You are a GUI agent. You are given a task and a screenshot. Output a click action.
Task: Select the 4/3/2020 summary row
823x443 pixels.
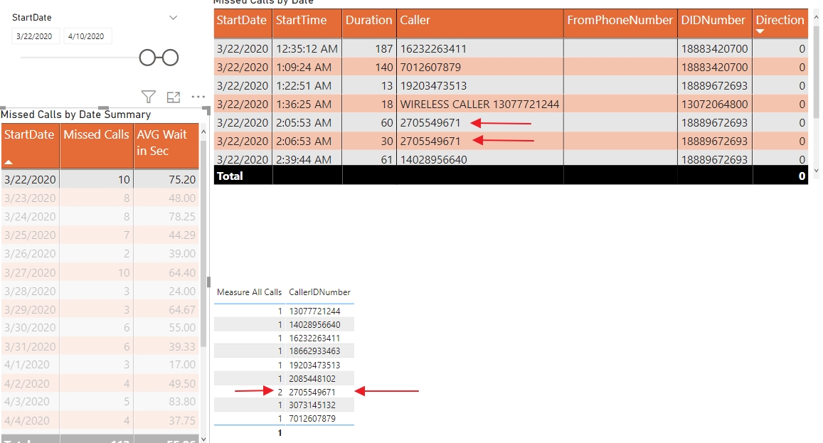[x=100, y=402]
